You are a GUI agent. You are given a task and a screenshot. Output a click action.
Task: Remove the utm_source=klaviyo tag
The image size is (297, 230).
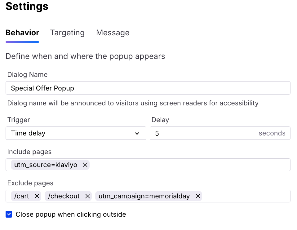[x=85, y=165]
